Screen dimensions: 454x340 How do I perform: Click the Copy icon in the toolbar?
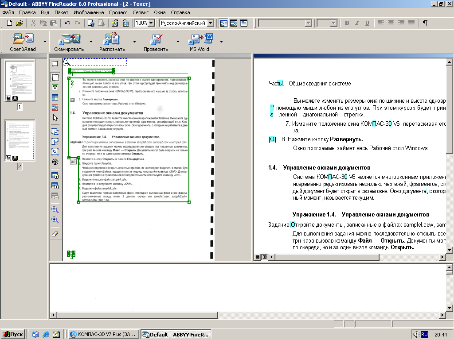click(43, 23)
